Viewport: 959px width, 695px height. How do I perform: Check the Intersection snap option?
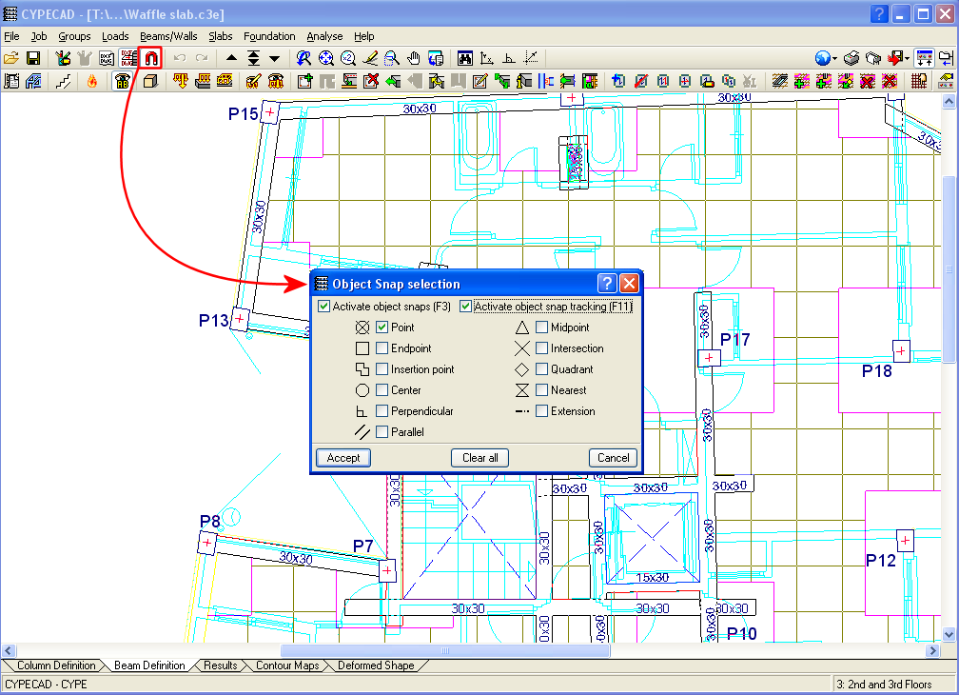click(x=542, y=348)
